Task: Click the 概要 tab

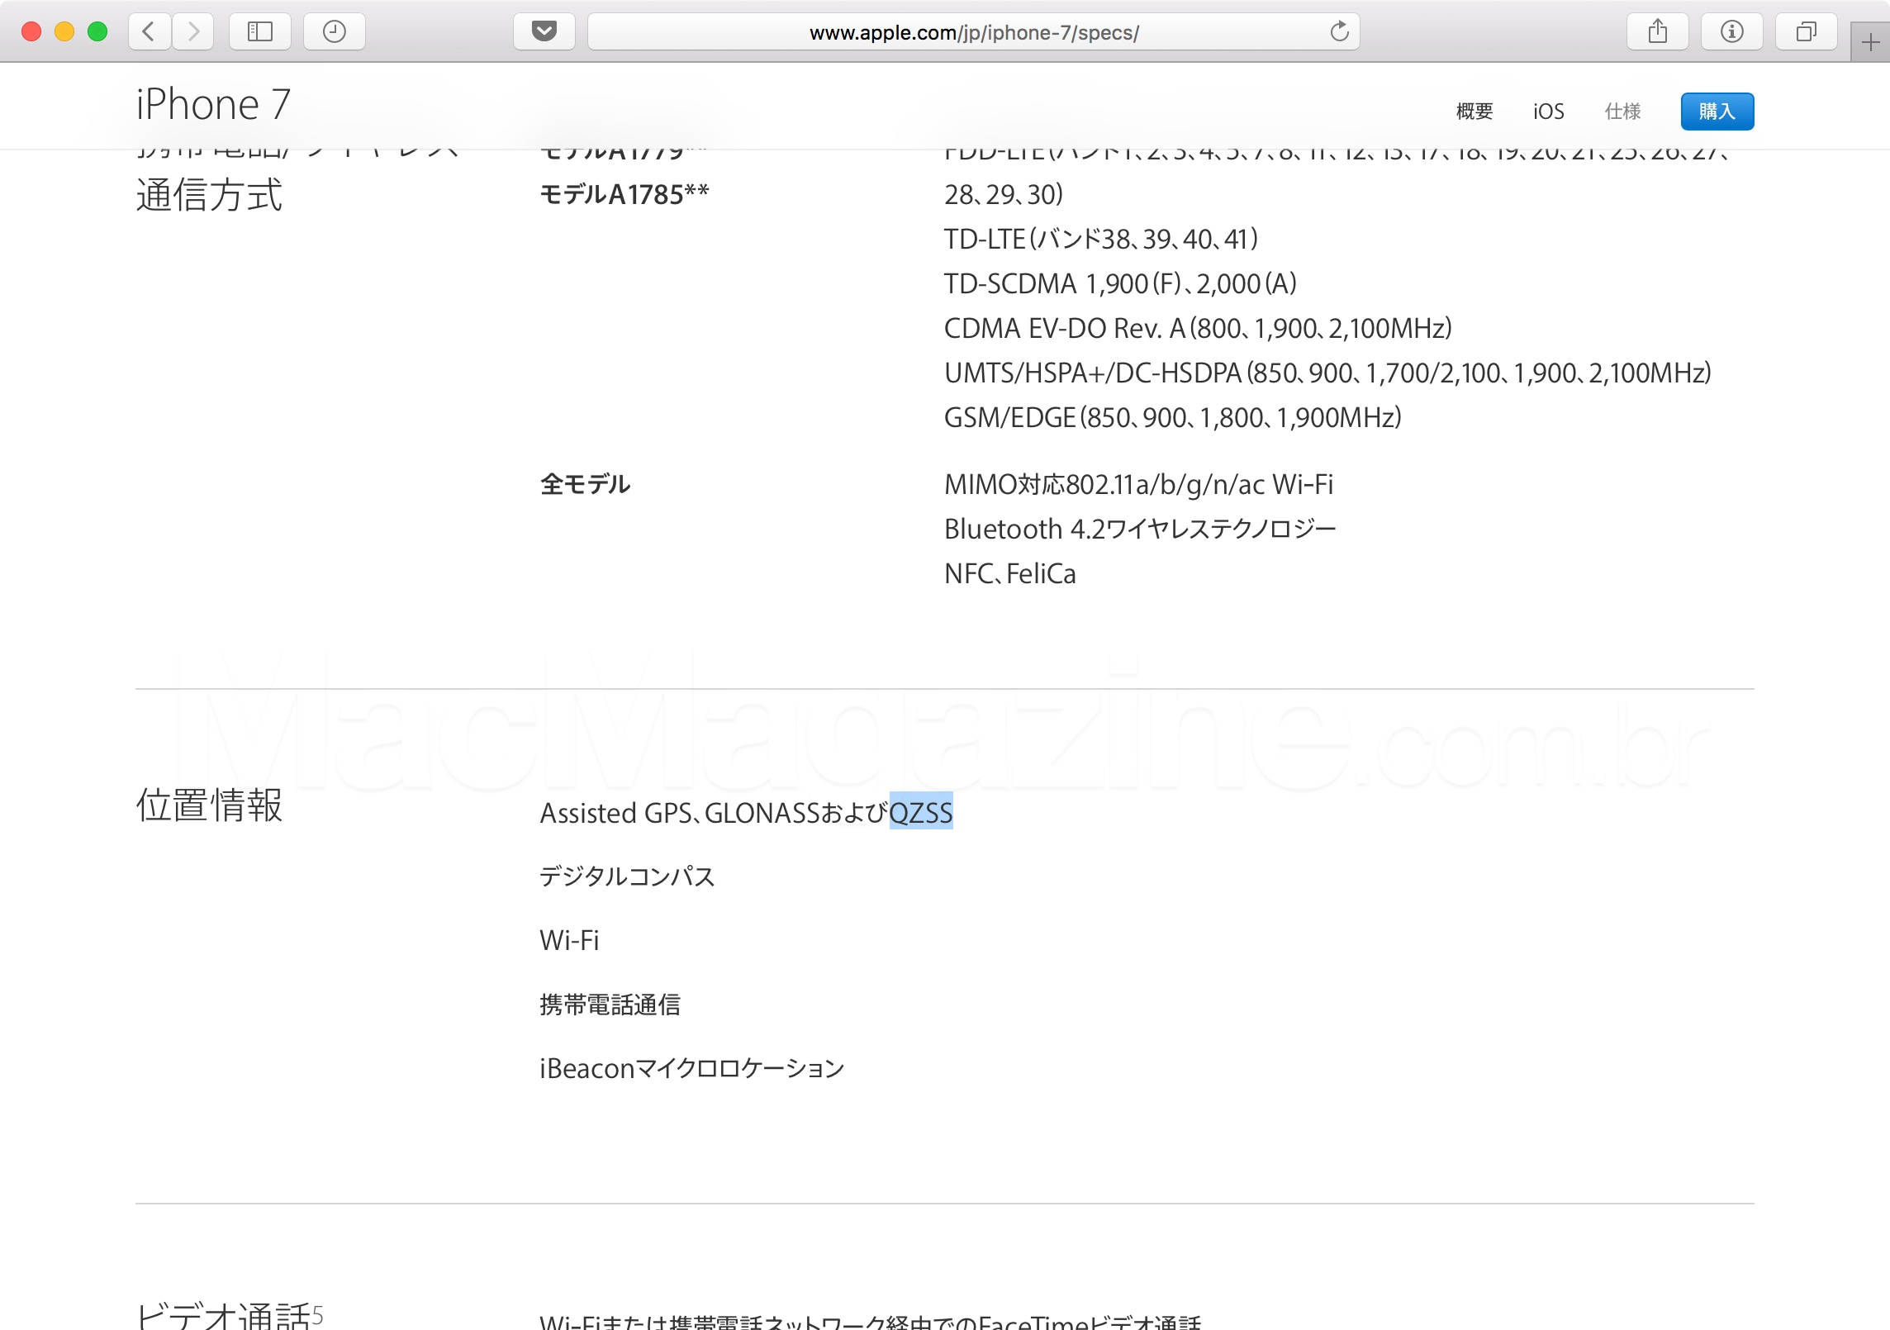Action: tap(1477, 112)
